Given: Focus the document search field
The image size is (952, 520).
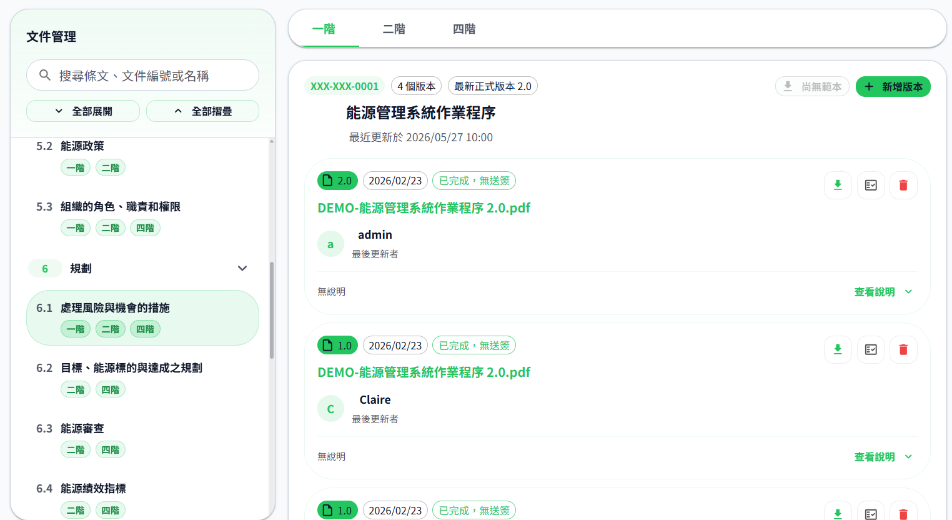Looking at the screenshot, I should [142, 76].
